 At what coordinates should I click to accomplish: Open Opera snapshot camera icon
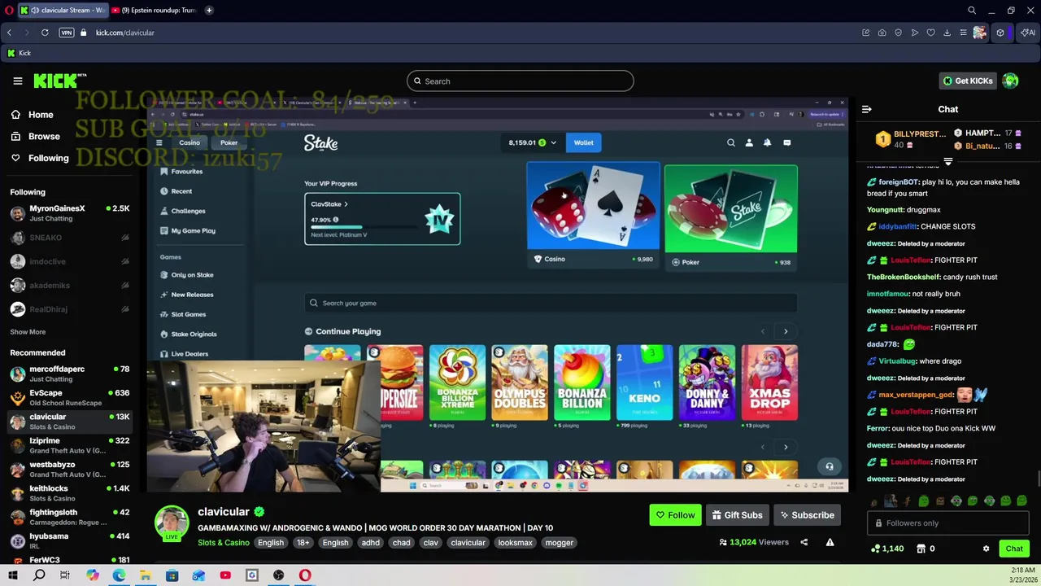(882, 33)
